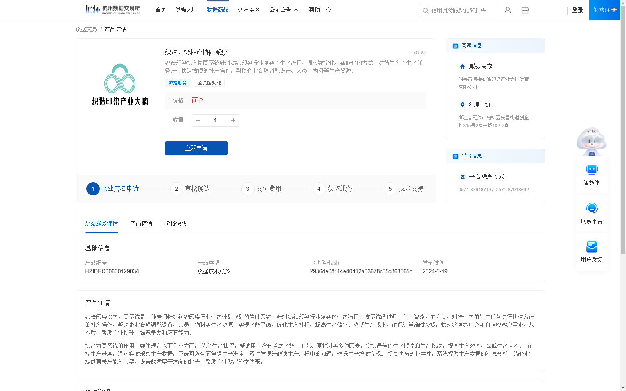Click the eye view-count icon
626x391 pixels.
pyautogui.click(x=417, y=53)
